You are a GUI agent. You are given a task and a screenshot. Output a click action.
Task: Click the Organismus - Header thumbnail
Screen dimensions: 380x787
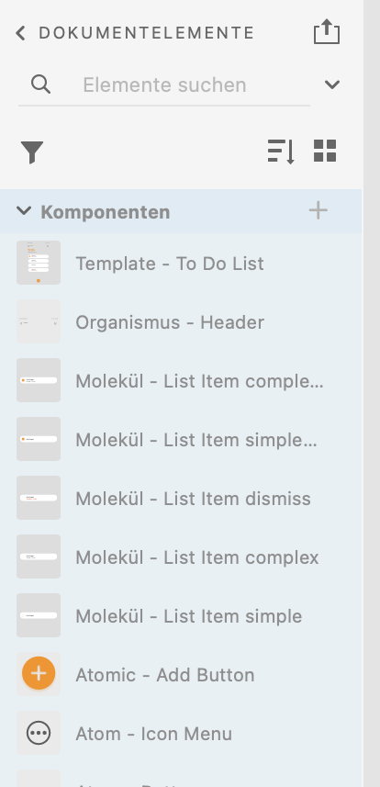(x=39, y=321)
